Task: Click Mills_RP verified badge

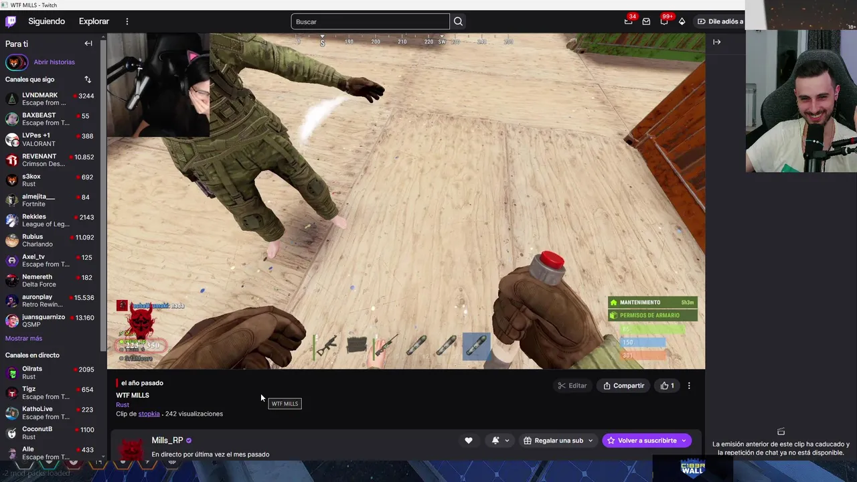Action: (189, 440)
